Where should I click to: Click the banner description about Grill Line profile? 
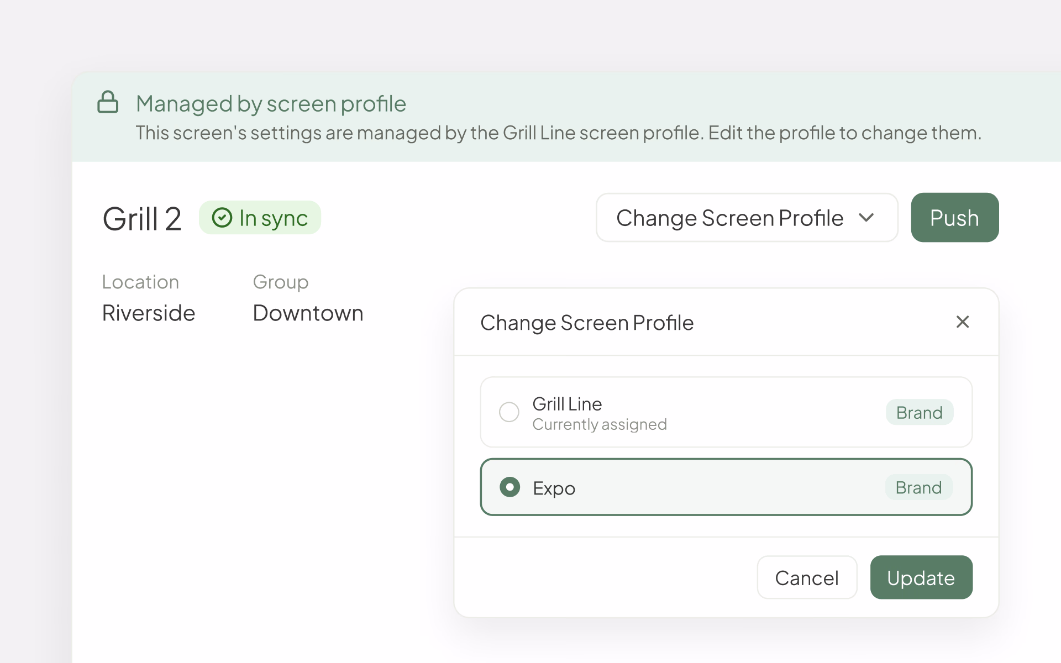pos(558,133)
